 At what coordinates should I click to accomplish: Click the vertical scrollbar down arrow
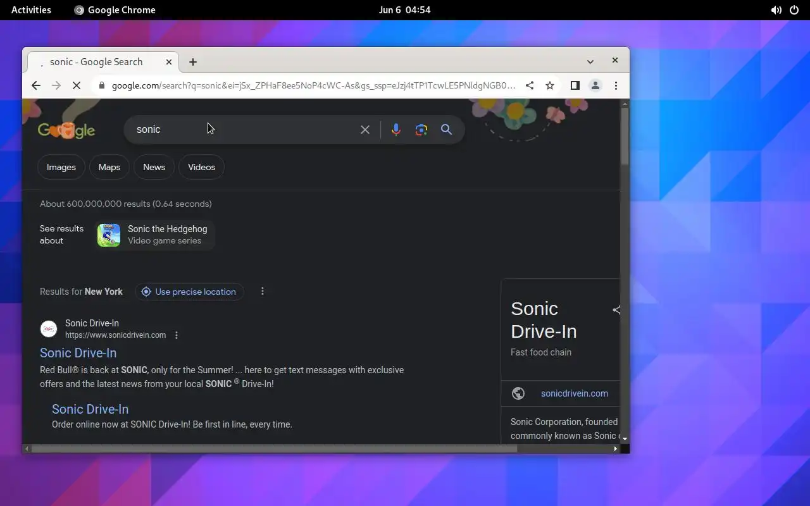point(625,438)
